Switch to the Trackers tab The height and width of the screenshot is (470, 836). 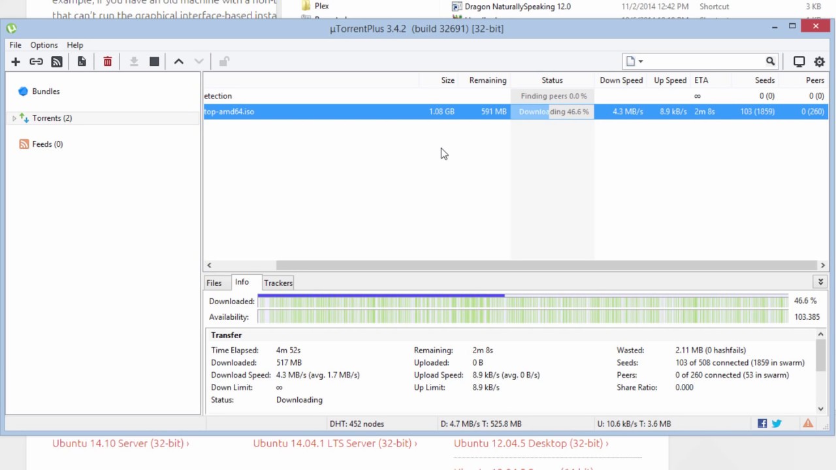[x=278, y=283]
